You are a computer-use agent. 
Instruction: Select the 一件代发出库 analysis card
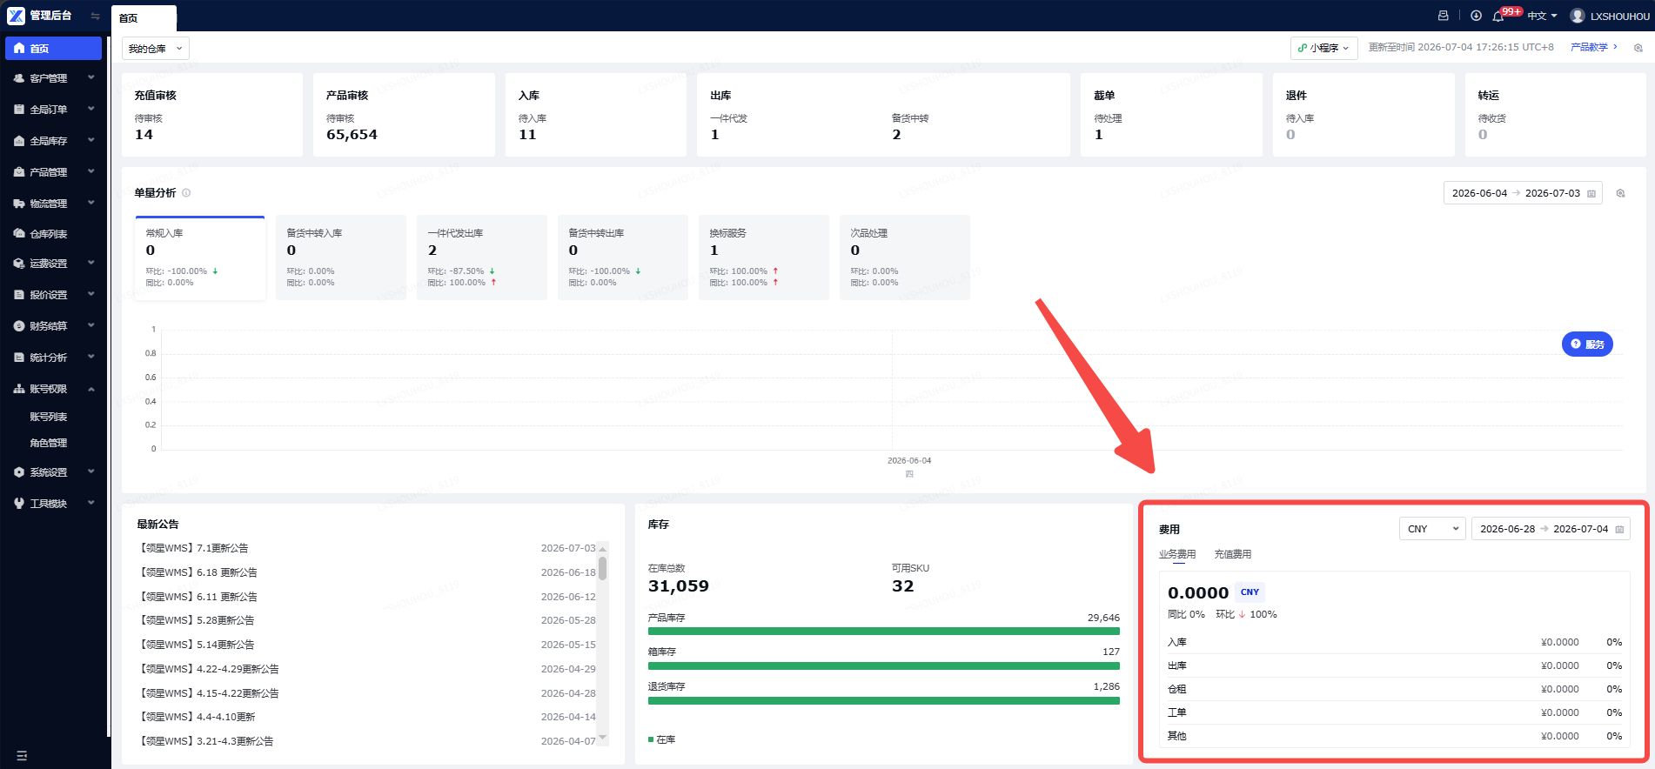coord(482,257)
